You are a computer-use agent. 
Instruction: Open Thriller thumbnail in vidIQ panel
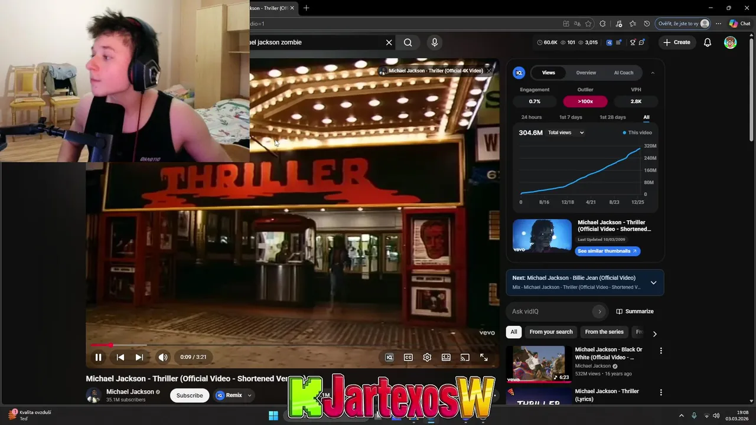click(542, 236)
